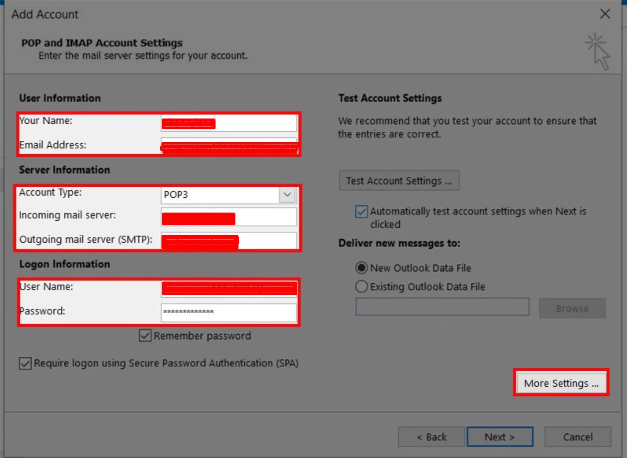Click the existing data file path box
The image size is (627, 458).
pyautogui.click(x=442, y=307)
